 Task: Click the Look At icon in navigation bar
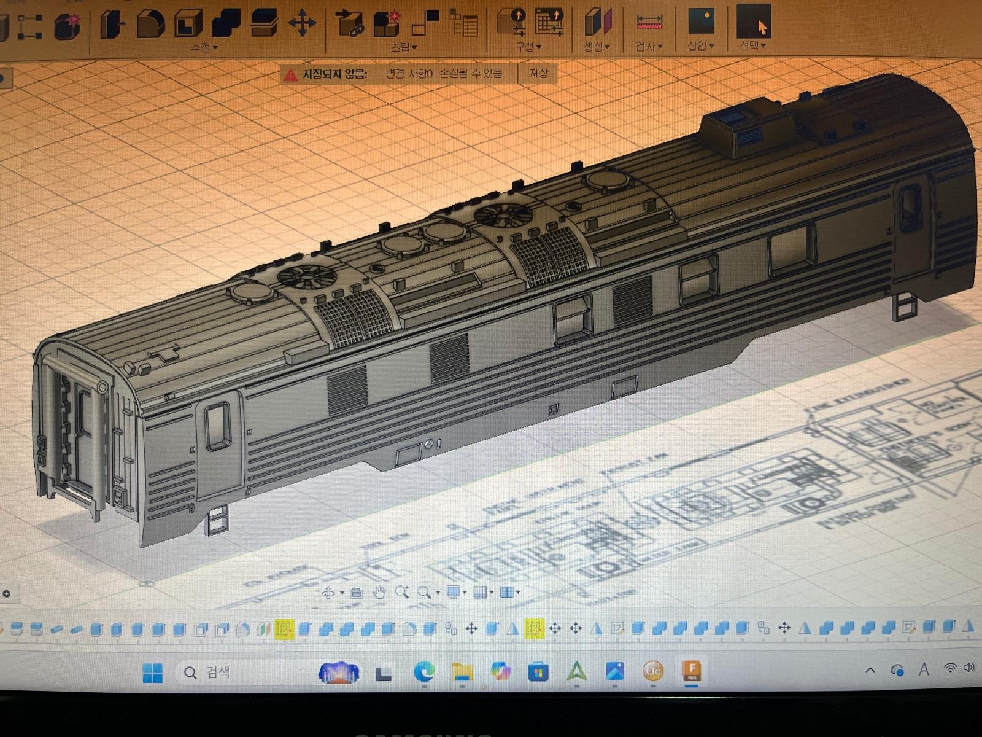(357, 592)
